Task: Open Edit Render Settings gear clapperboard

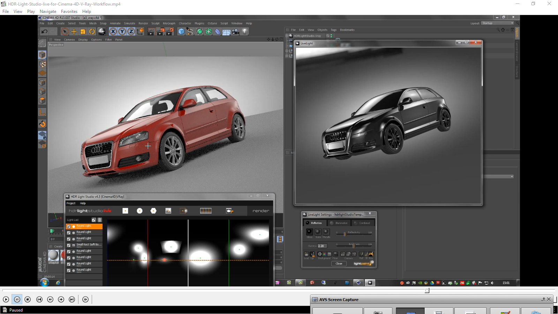Action: point(170,31)
